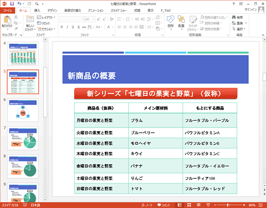
Task: Toggle left text alignment
Action: [119, 27]
